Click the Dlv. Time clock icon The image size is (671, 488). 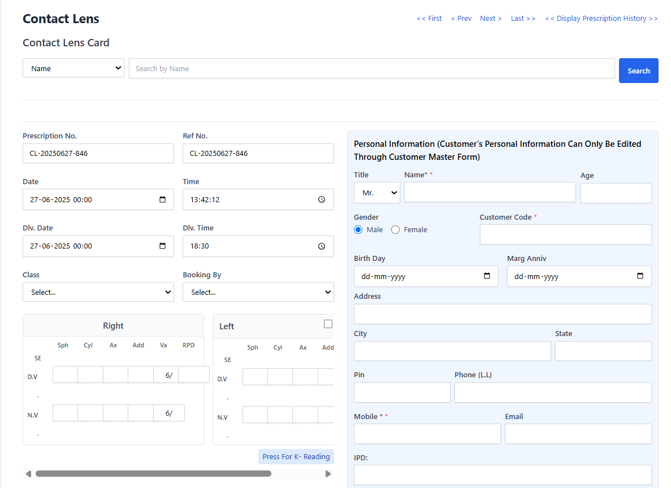coord(322,246)
